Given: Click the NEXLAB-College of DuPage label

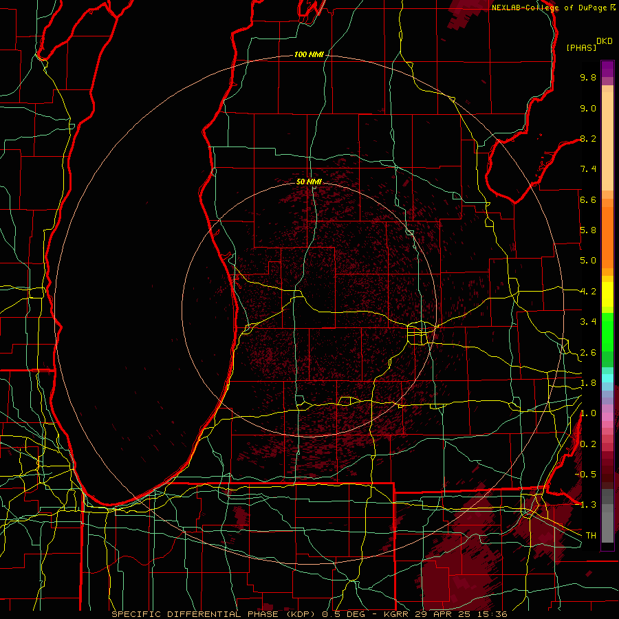Looking at the screenshot, I should point(550,8).
